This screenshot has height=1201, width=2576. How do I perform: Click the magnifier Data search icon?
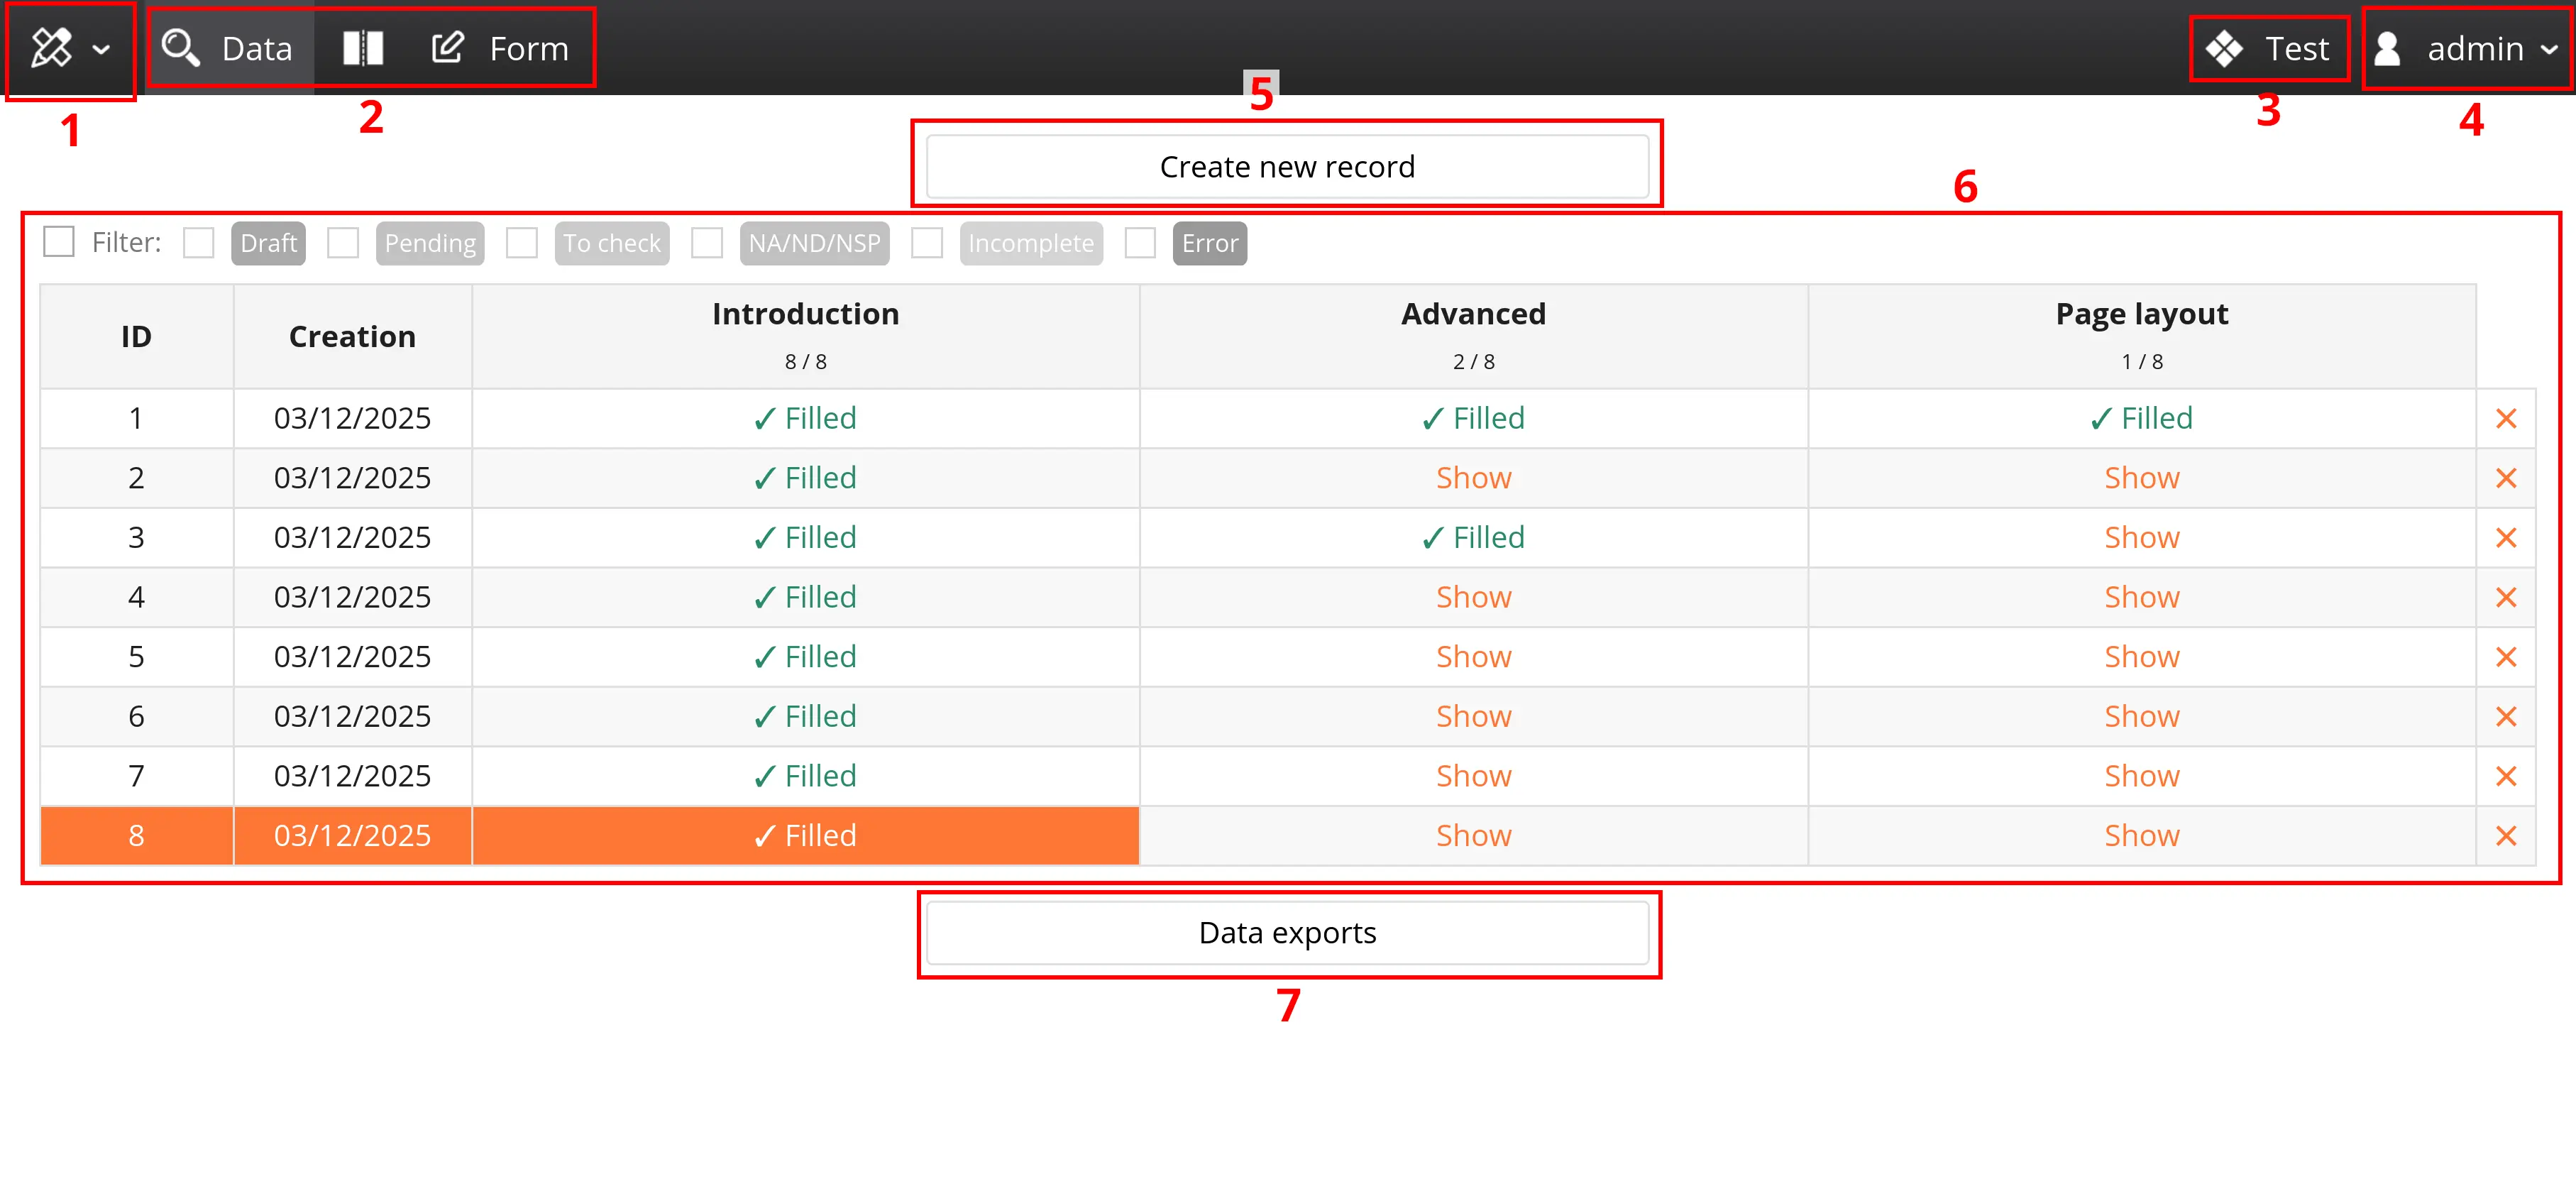(x=181, y=47)
